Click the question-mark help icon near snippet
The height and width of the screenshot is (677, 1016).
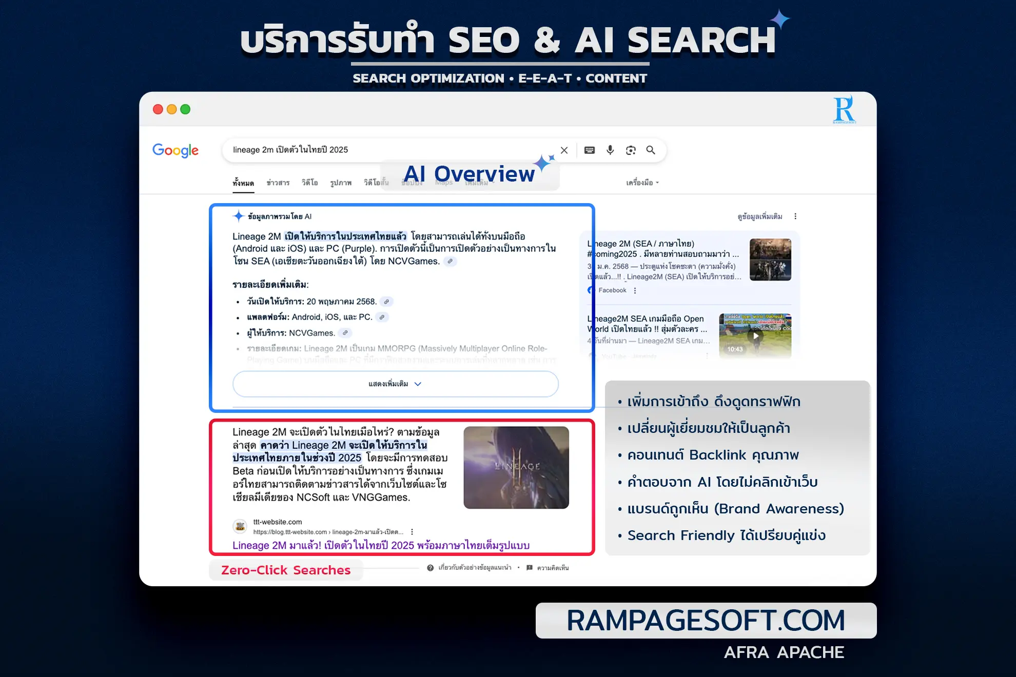point(431,568)
